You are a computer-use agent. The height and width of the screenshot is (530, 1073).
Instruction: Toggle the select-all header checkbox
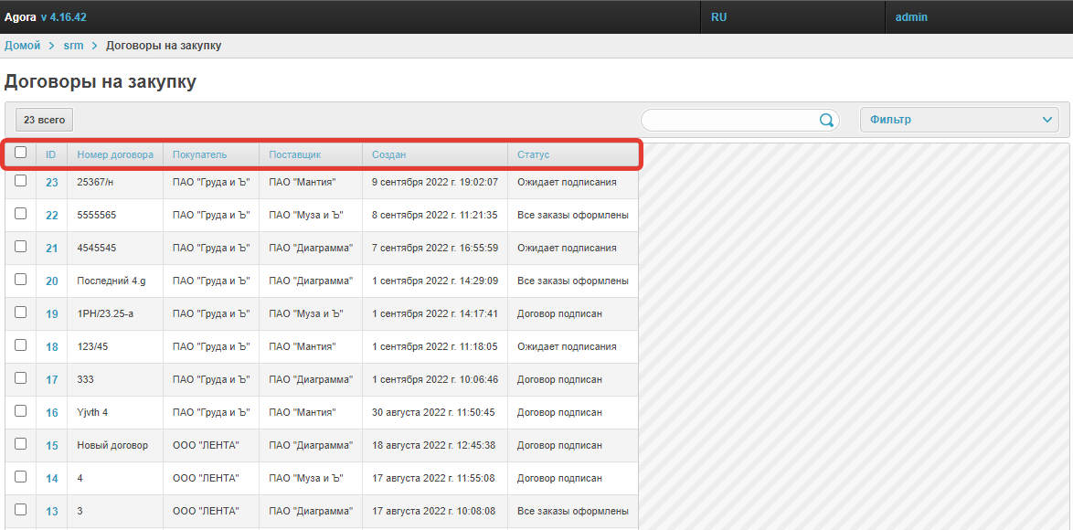coord(20,154)
